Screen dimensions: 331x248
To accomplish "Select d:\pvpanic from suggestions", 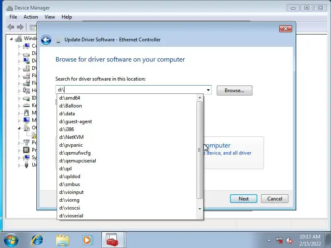I will [x=127, y=145].
